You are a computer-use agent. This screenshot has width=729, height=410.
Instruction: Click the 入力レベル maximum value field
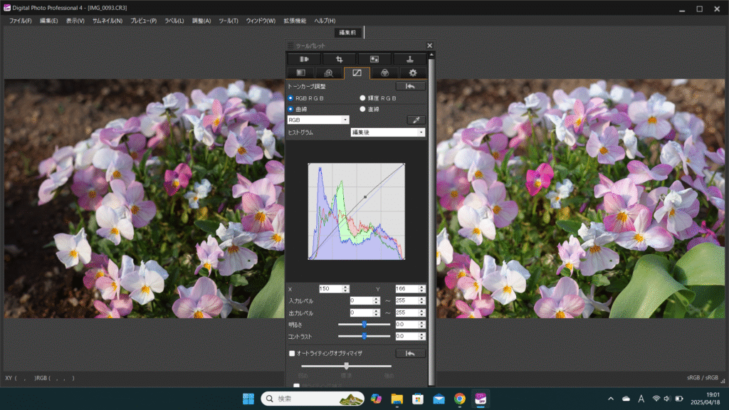pyautogui.click(x=407, y=301)
